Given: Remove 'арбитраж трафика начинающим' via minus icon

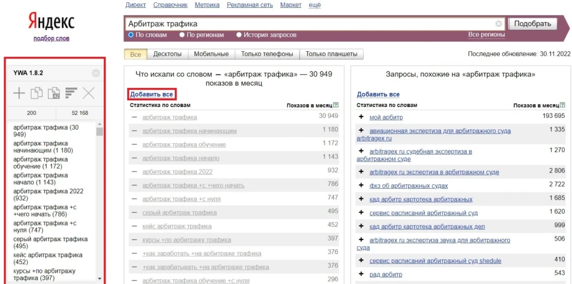Looking at the screenshot, I should (x=135, y=131).
